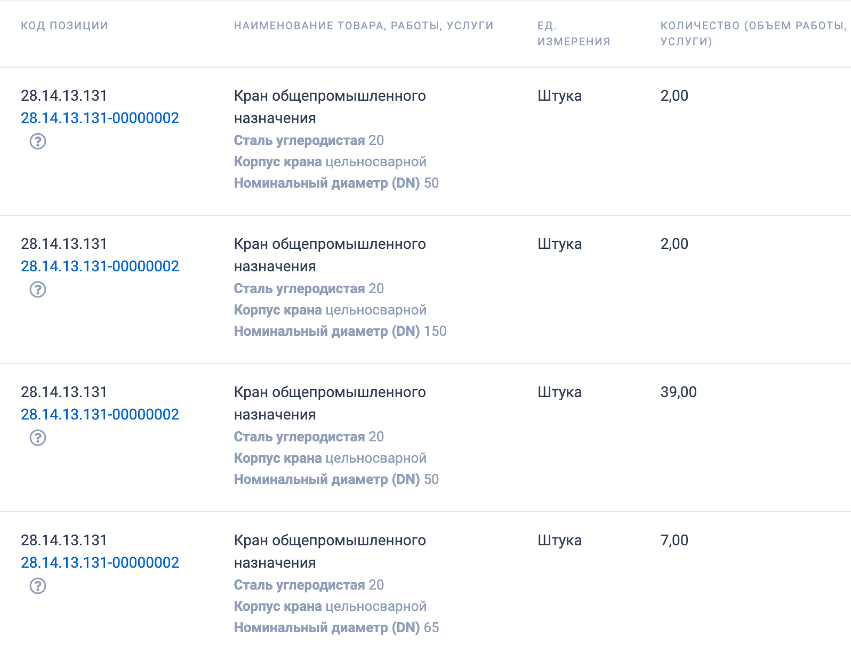Click the quantity 2,00 in the first row
The image size is (851, 645).
(674, 96)
